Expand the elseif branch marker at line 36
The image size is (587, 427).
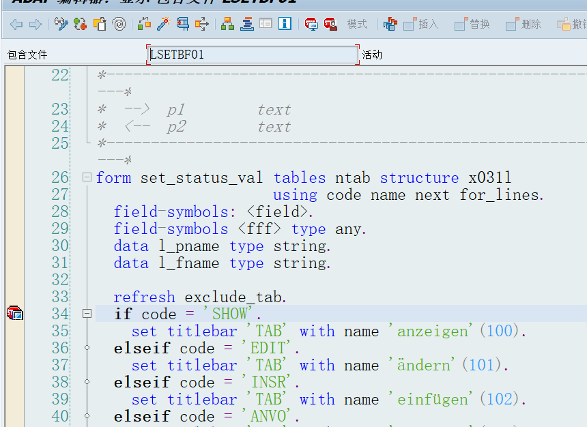(x=87, y=348)
